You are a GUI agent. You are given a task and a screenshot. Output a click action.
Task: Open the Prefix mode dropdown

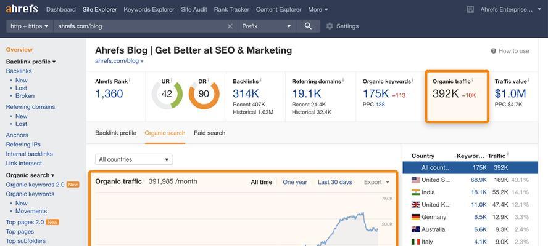(267, 26)
